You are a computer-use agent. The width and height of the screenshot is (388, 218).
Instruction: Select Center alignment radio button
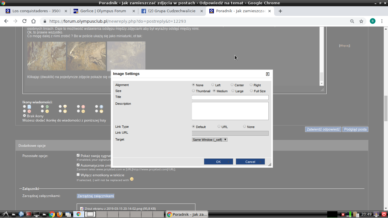point(232,85)
